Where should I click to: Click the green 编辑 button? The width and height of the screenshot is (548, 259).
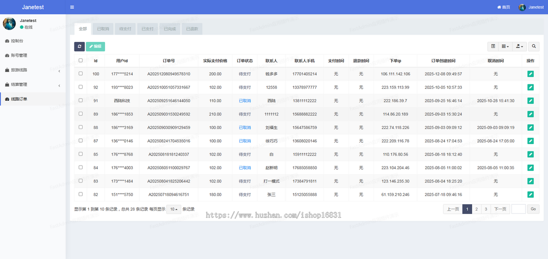coord(95,47)
